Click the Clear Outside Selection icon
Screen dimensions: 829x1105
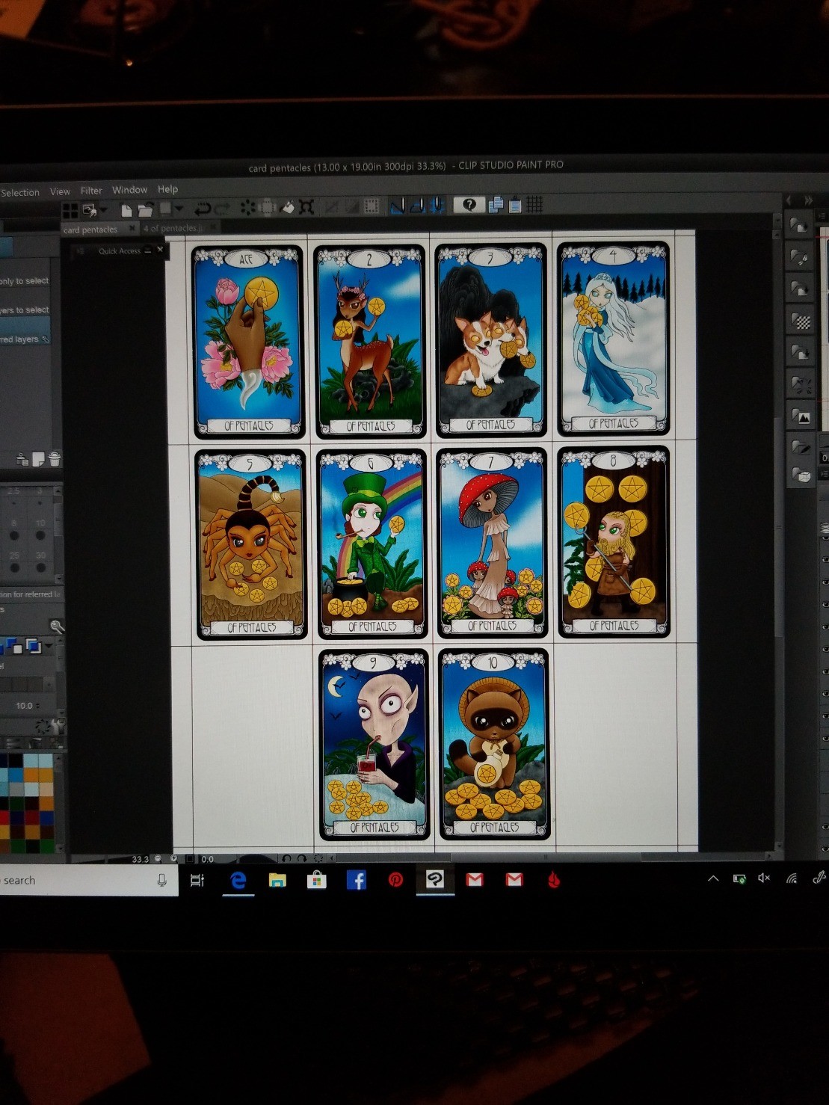[x=267, y=207]
